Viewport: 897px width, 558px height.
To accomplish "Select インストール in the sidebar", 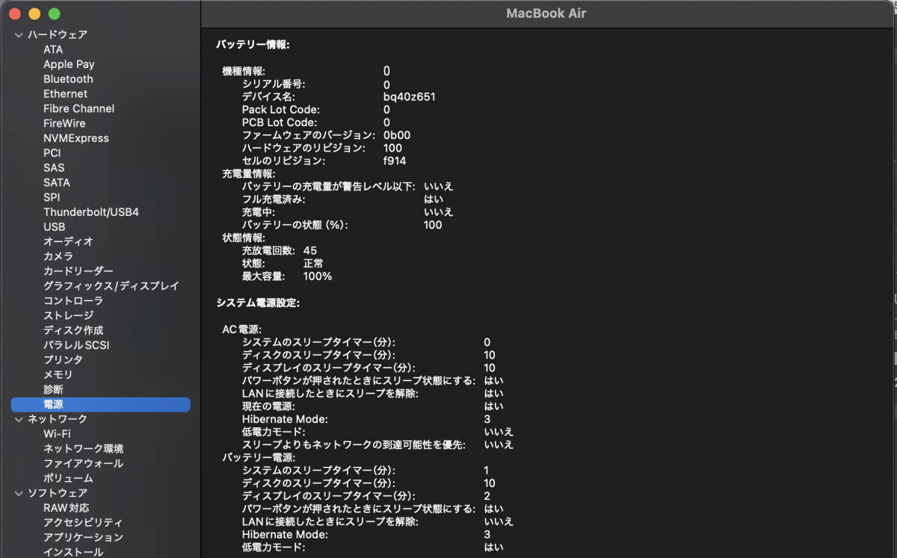I will (x=73, y=552).
